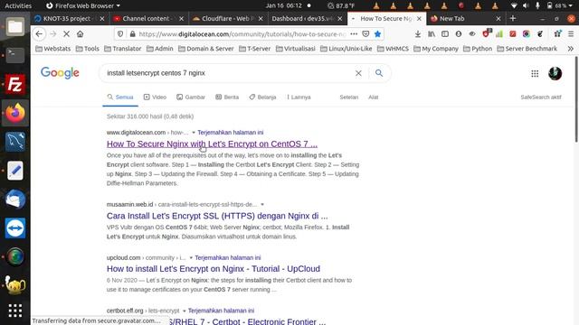Open TeamViewer from the dock
579x325 pixels.
click(x=15, y=228)
